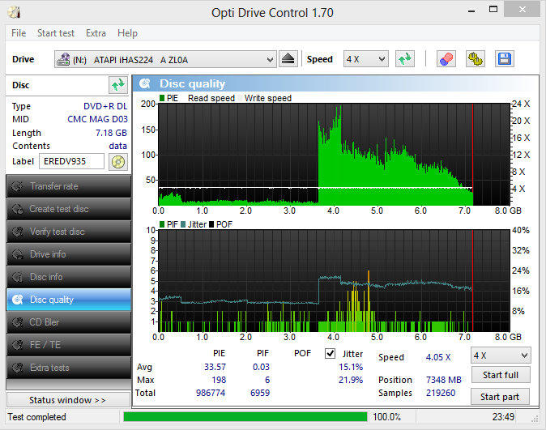Click the PIE max value 198
This screenshot has height=430, width=546.
(x=219, y=380)
